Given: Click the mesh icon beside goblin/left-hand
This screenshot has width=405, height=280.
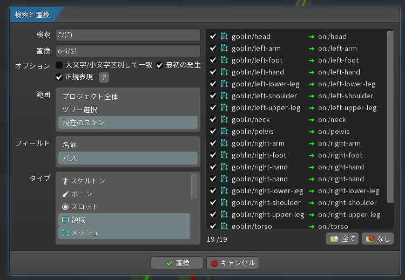Looking at the screenshot, I should [x=224, y=72].
